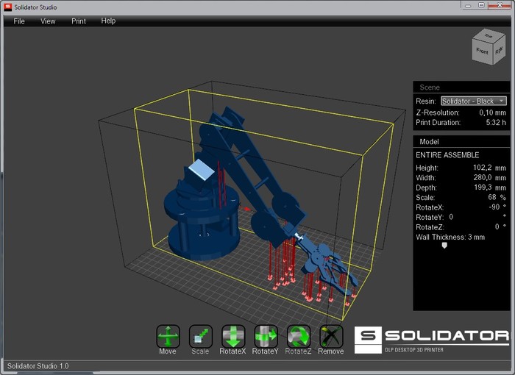Image resolution: width=515 pixels, height=375 pixels.
Task: Click the Right face of the view cube
Action: [500, 50]
